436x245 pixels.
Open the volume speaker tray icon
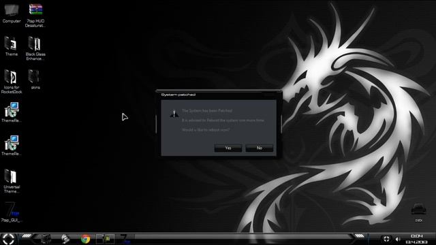[398, 239]
